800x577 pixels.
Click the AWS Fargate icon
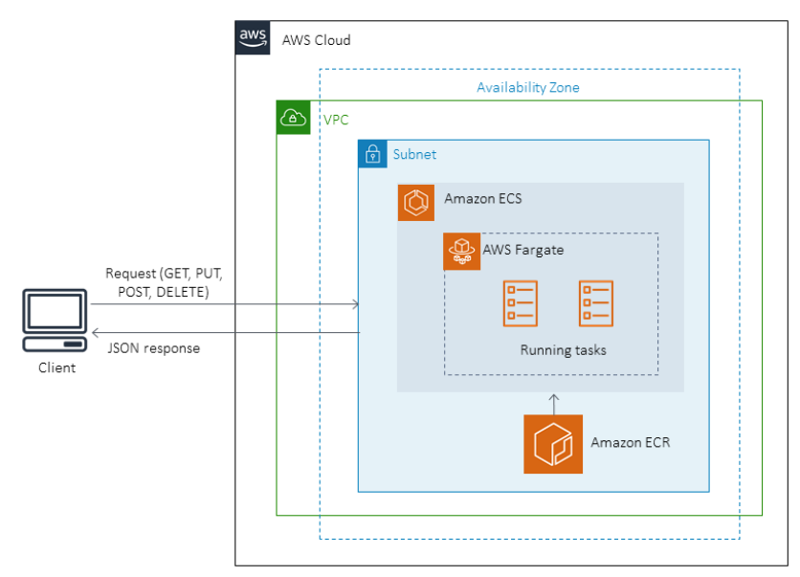tap(462, 252)
